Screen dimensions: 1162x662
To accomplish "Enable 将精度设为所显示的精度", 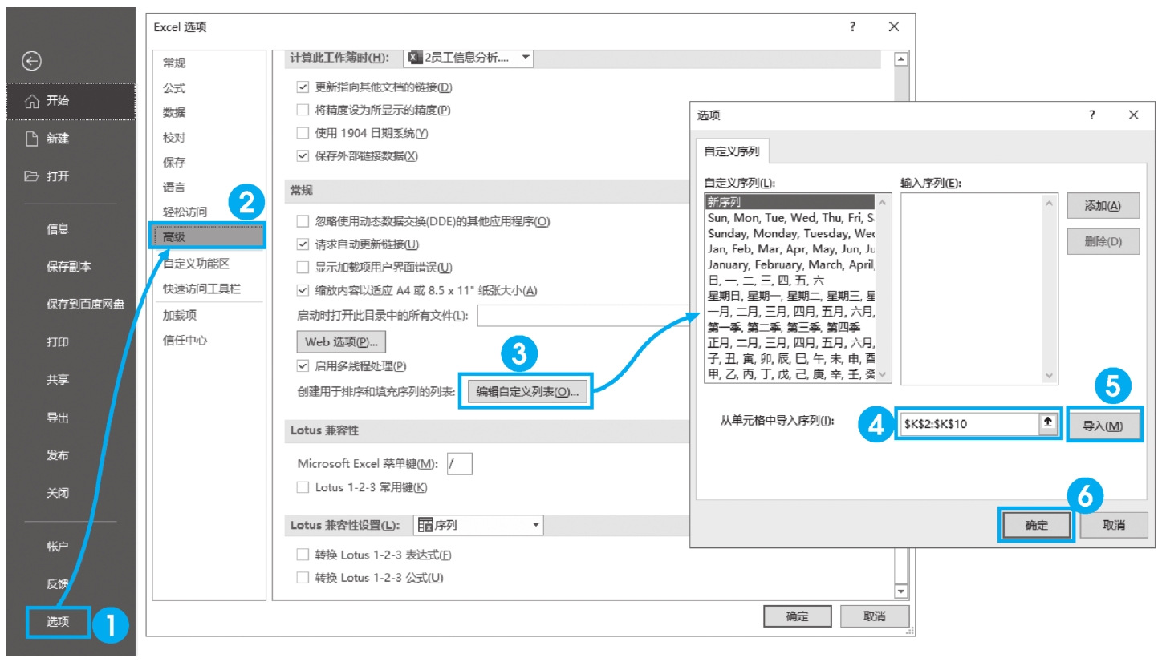I will 303,110.
